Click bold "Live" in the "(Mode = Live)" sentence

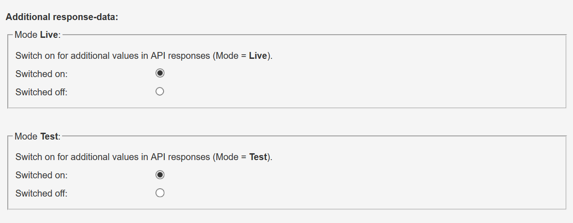pyautogui.click(x=258, y=56)
